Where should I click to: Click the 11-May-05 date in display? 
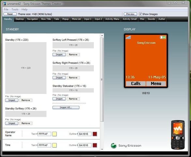[157, 77]
